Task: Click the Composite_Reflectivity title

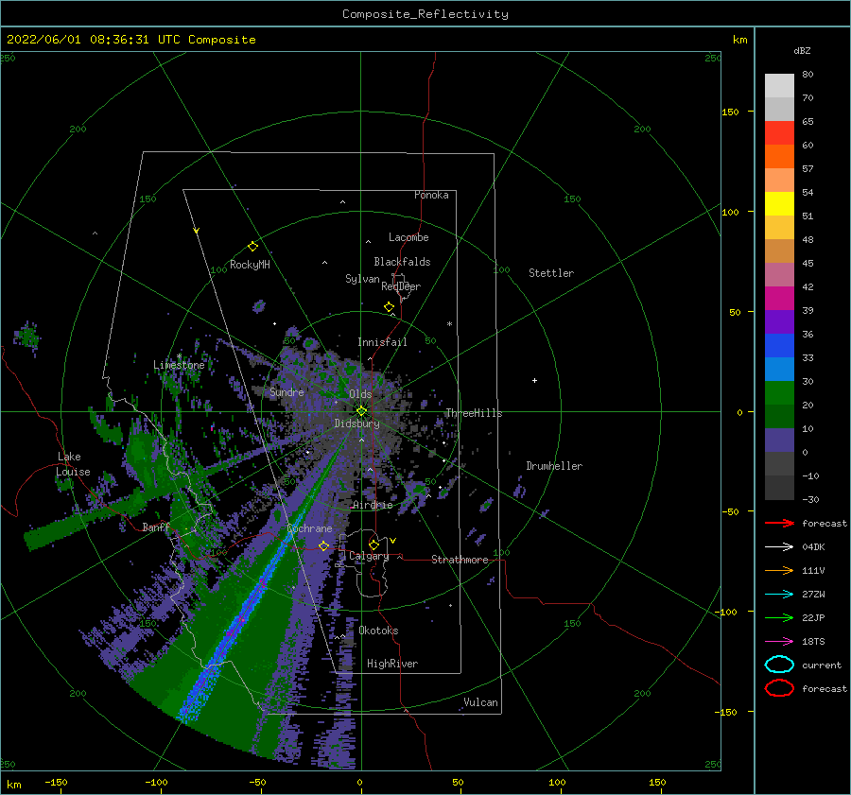Action: click(425, 14)
